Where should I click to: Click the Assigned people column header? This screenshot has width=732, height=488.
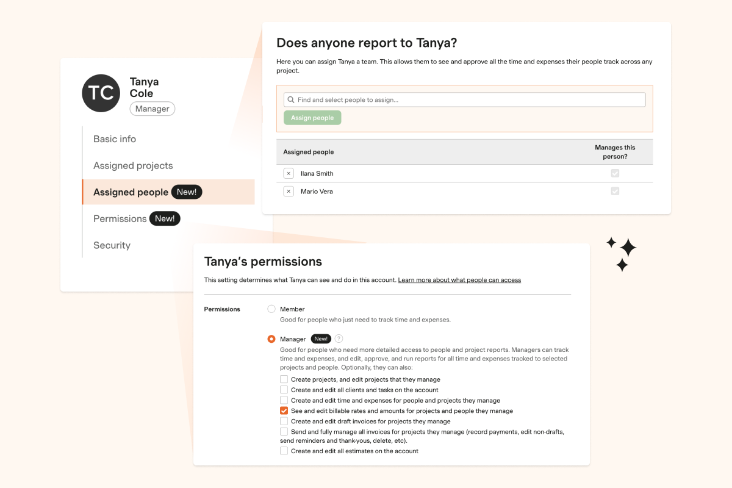[309, 152]
